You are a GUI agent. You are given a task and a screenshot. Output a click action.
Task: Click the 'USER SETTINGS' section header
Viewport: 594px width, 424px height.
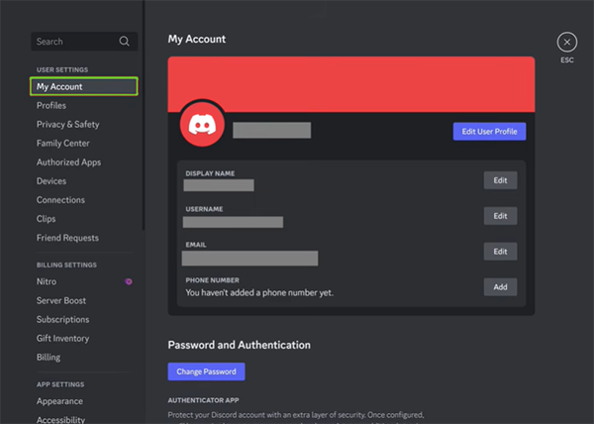click(x=62, y=69)
